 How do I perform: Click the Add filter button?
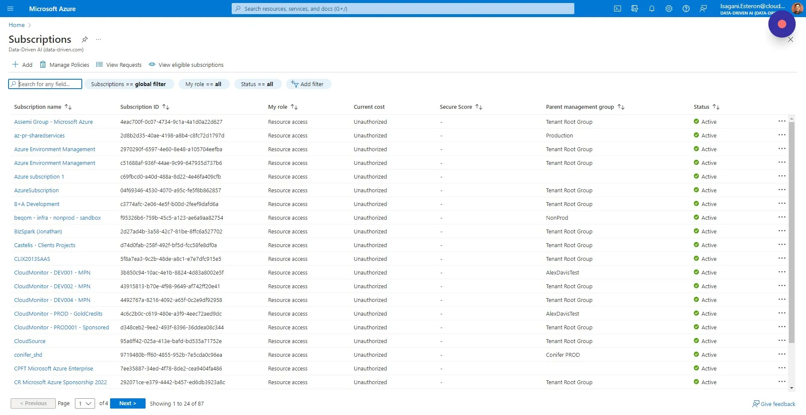point(308,84)
